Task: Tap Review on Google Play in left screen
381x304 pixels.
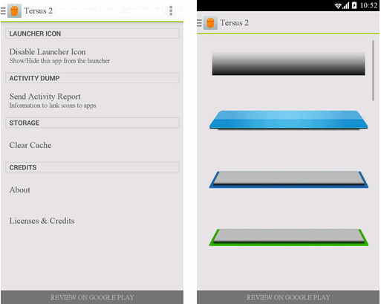Action: click(x=92, y=297)
